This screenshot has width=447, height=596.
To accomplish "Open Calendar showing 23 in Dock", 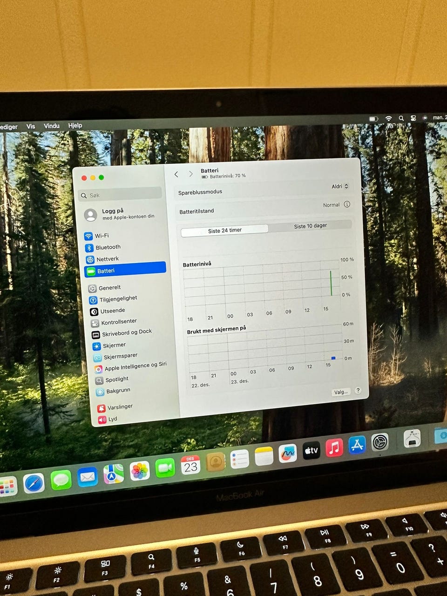I will (x=190, y=465).
